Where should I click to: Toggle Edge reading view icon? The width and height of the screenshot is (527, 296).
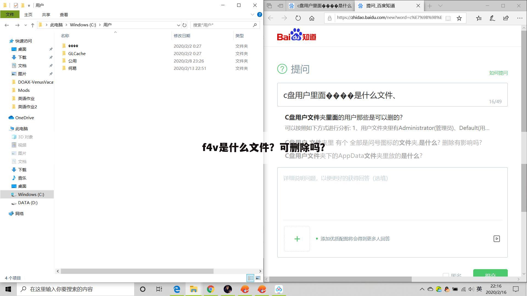(x=448, y=18)
